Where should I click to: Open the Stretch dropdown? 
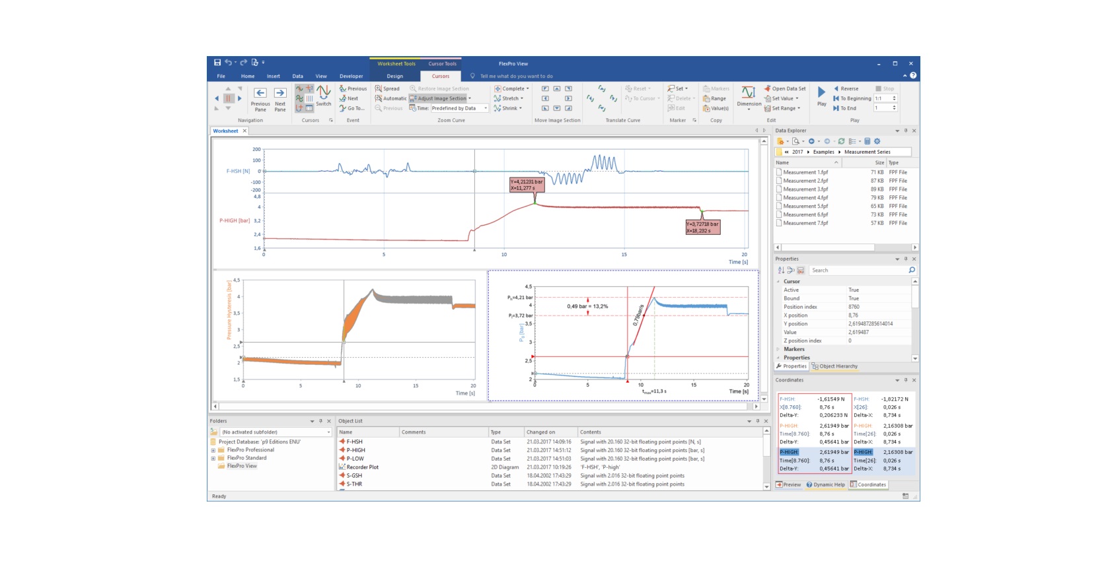tap(509, 98)
